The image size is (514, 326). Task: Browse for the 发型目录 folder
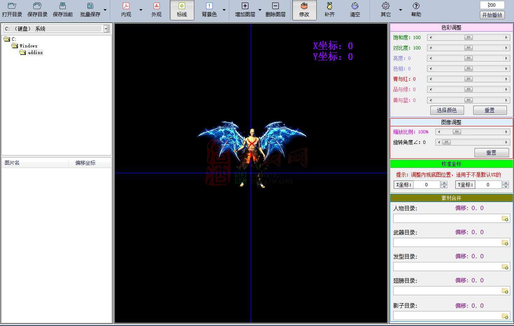click(505, 267)
